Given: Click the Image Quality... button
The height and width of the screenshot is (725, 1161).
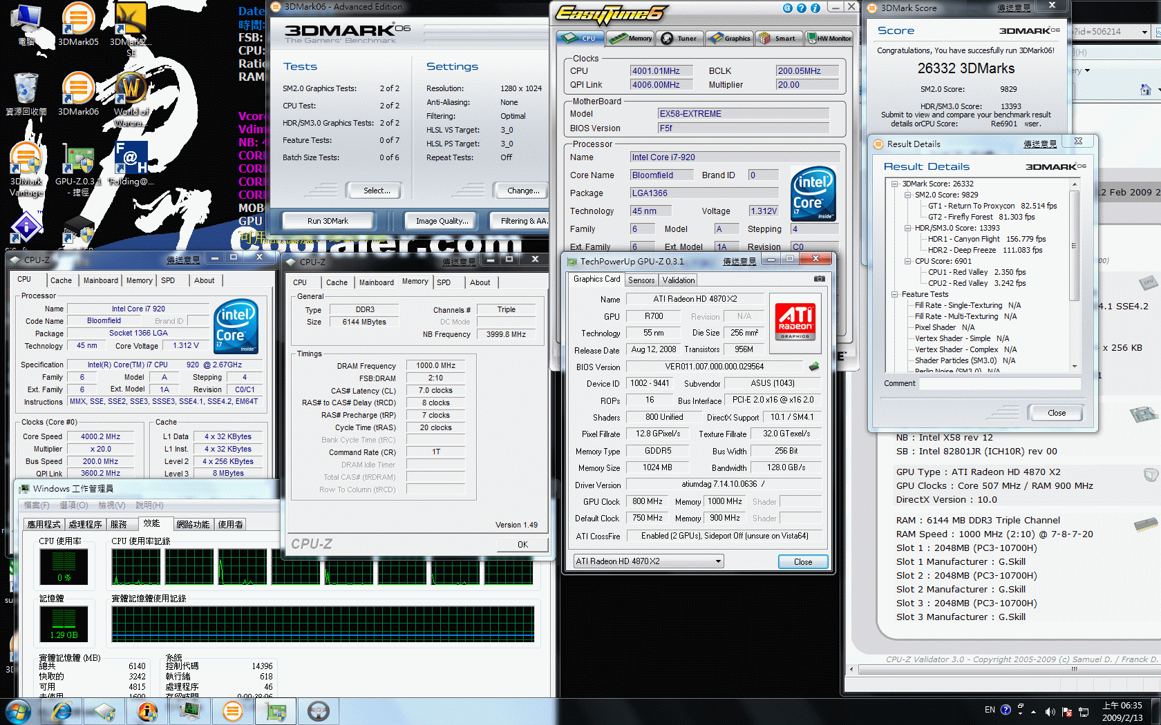Looking at the screenshot, I should (442, 221).
